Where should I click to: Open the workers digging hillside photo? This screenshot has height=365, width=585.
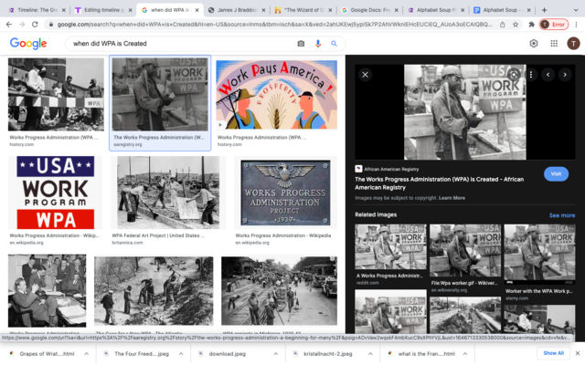(x=154, y=290)
